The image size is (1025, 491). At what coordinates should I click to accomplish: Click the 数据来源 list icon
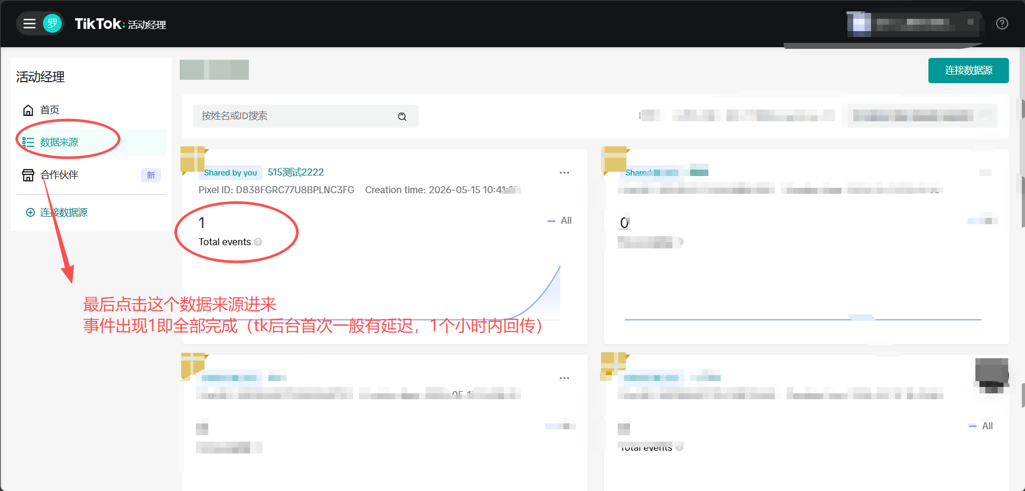coord(28,142)
